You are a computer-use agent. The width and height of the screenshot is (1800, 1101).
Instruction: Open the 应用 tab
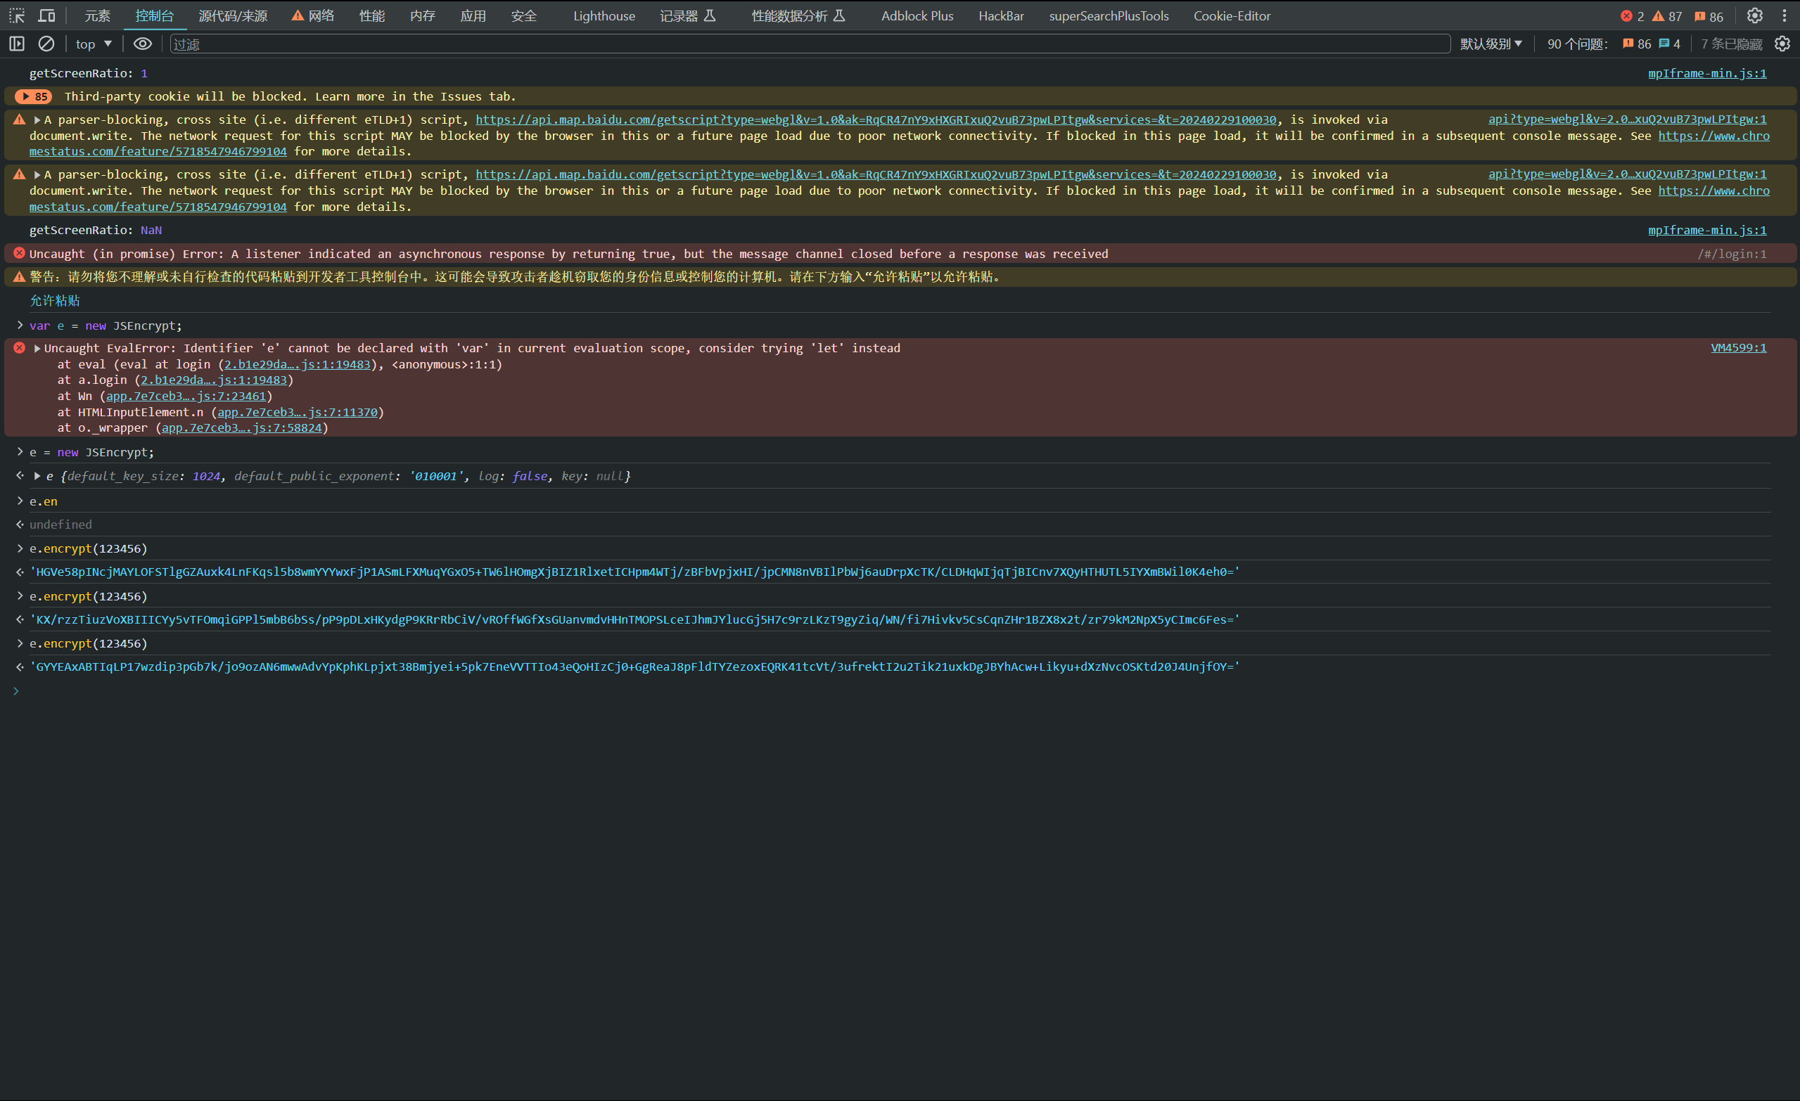tap(473, 15)
